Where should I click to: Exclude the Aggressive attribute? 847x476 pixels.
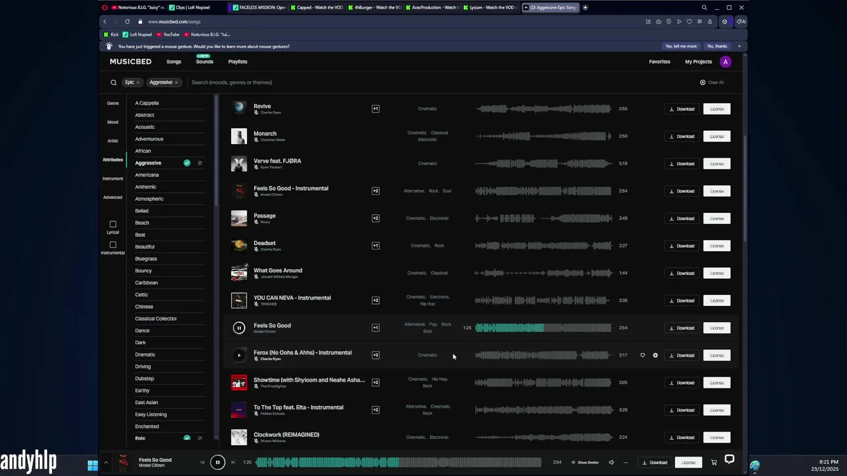pos(200,163)
